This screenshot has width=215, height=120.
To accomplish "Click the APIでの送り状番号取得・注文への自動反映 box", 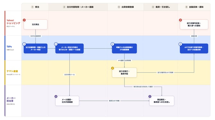I will click(194, 49).
